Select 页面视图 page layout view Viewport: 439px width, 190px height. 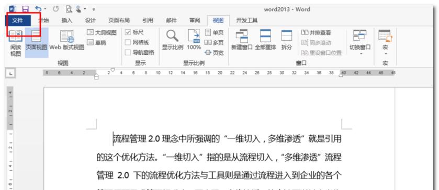tap(37, 42)
